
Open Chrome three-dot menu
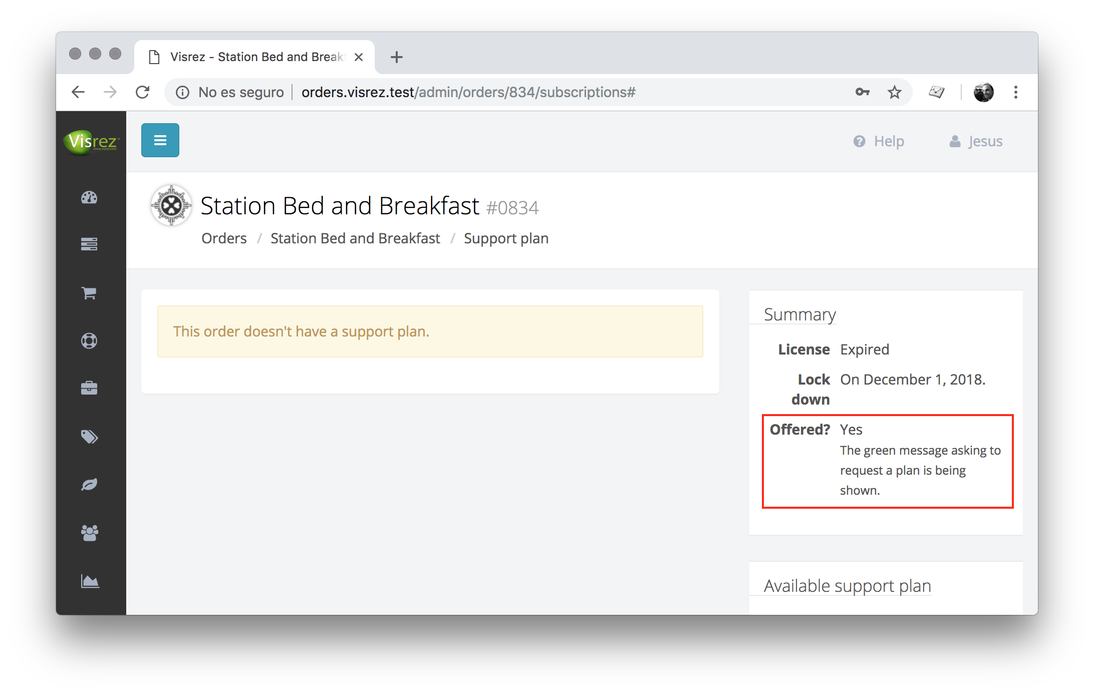coord(1016,92)
